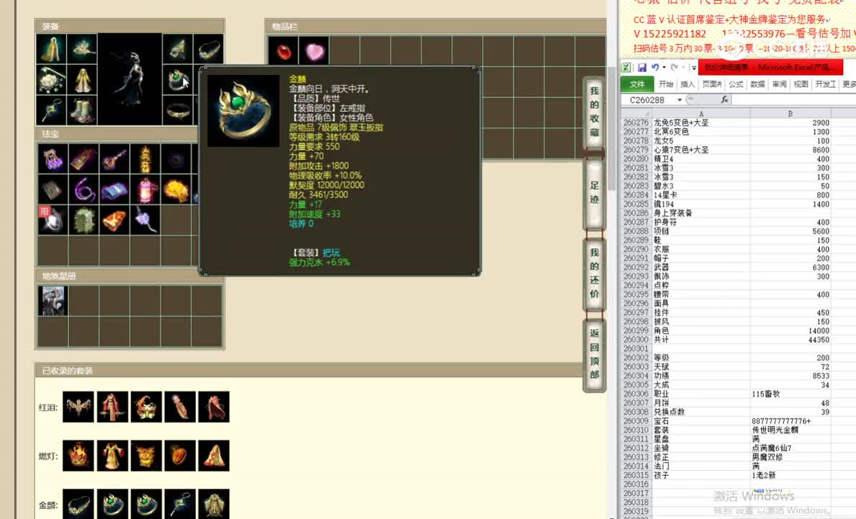Switch to the 插入 ribbon tab
The height and width of the screenshot is (519, 856).
(x=687, y=84)
